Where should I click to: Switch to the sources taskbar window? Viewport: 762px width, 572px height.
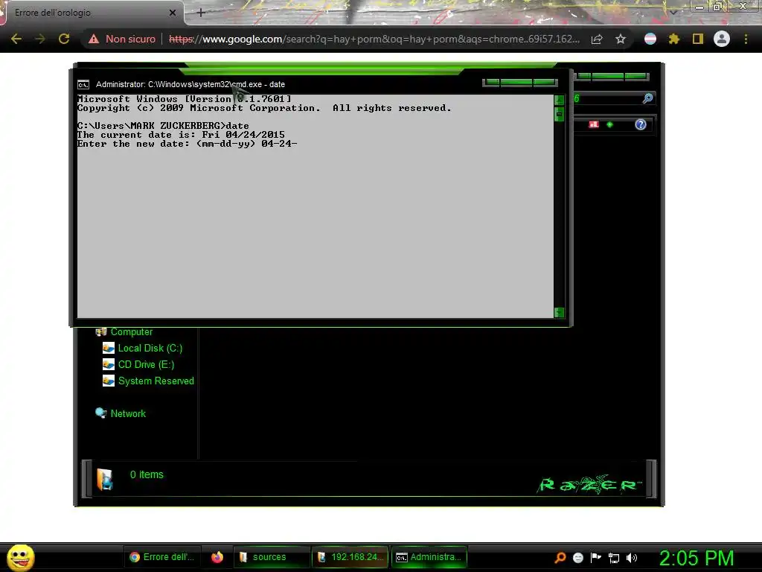tap(271, 557)
